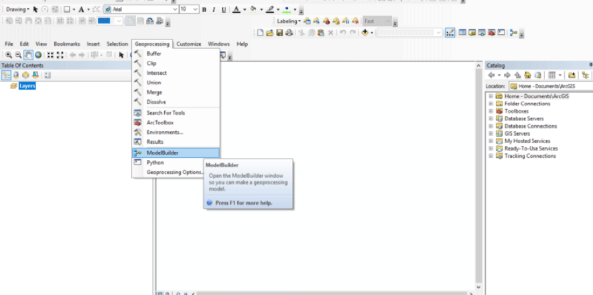This screenshot has width=593, height=295.
Task: Toggle List By Selection view
Action: coord(35,75)
